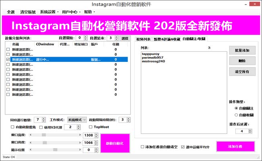262x161 pixels.
Task: Enable 使用V2代理 checkbox
Action: click(x=41, y=127)
